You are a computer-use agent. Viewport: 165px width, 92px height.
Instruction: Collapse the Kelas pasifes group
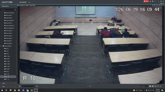(x=1, y=46)
